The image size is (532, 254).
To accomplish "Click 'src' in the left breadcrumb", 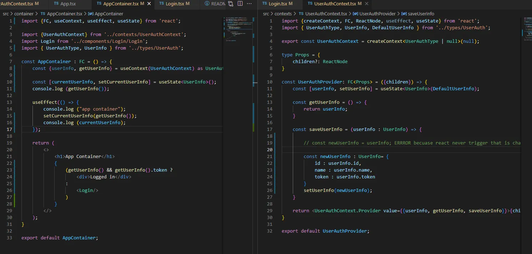I will point(6,14).
